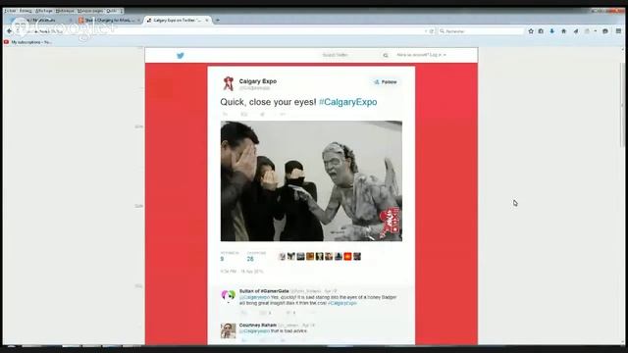Open the downloads arrow icon
This screenshot has width=628, height=353.
[x=551, y=30]
